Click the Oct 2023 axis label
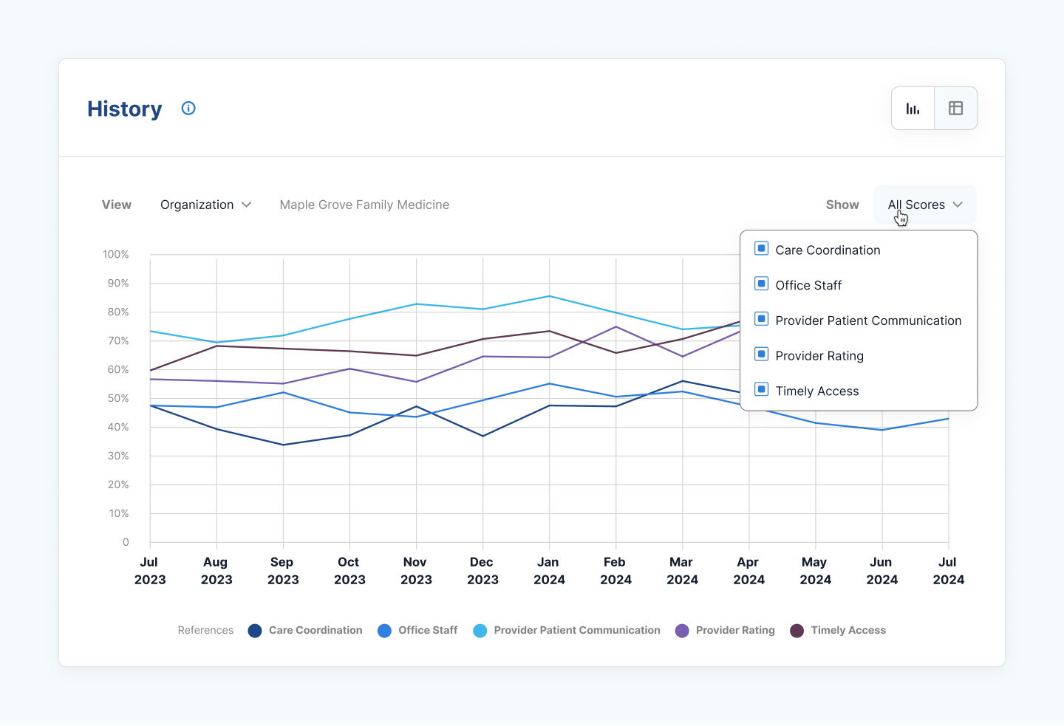The image size is (1064, 726). click(349, 571)
